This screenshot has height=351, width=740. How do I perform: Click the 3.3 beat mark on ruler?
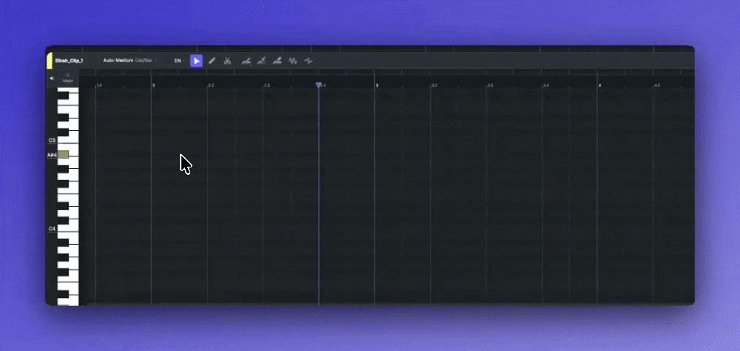tap(491, 86)
